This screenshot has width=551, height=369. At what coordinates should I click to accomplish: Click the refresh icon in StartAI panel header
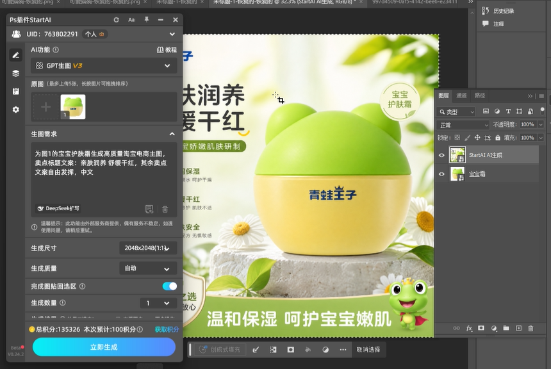pyautogui.click(x=117, y=20)
